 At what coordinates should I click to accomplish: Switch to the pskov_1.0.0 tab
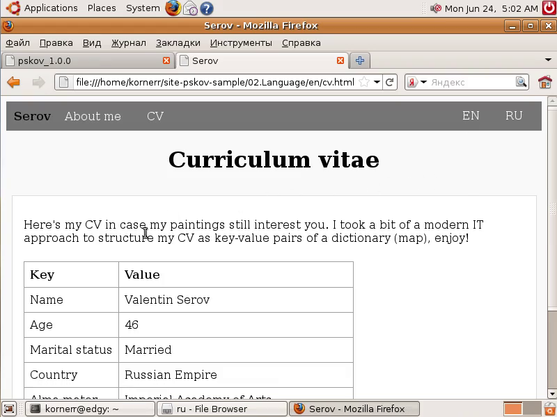84,60
